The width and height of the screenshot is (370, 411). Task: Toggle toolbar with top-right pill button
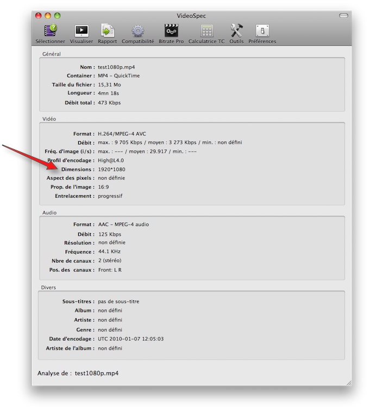click(343, 16)
